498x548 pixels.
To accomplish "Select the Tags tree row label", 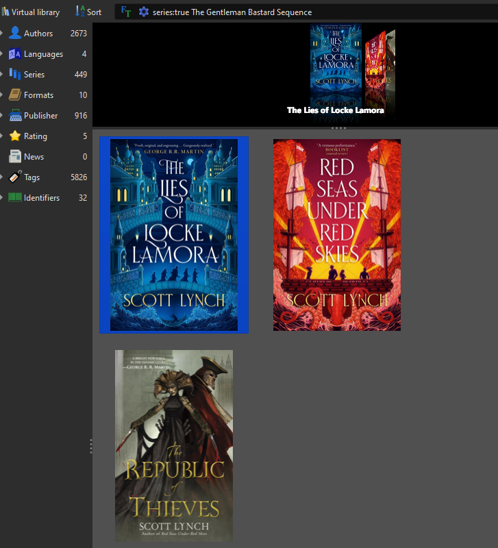I will [32, 177].
